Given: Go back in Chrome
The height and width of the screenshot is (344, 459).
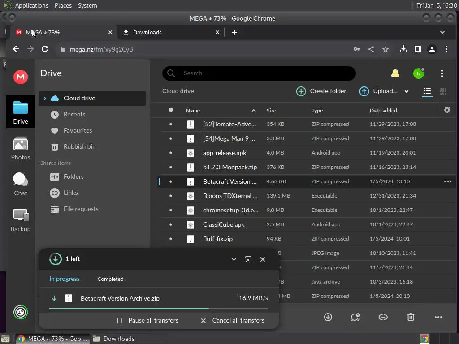Looking at the screenshot, I should (16, 49).
